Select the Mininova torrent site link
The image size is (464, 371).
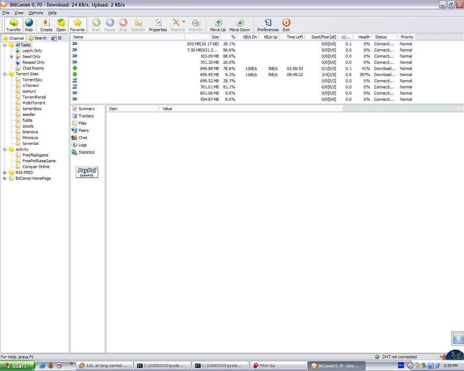[30, 138]
